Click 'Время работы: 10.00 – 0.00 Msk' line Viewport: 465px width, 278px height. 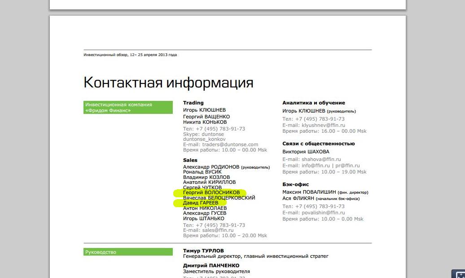click(x=323, y=219)
